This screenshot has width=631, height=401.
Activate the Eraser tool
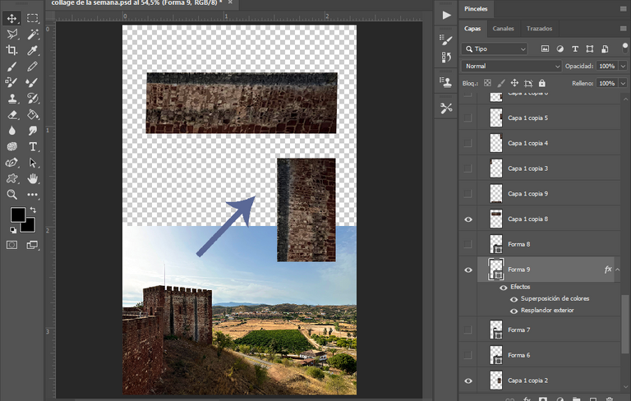(x=12, y=115)
